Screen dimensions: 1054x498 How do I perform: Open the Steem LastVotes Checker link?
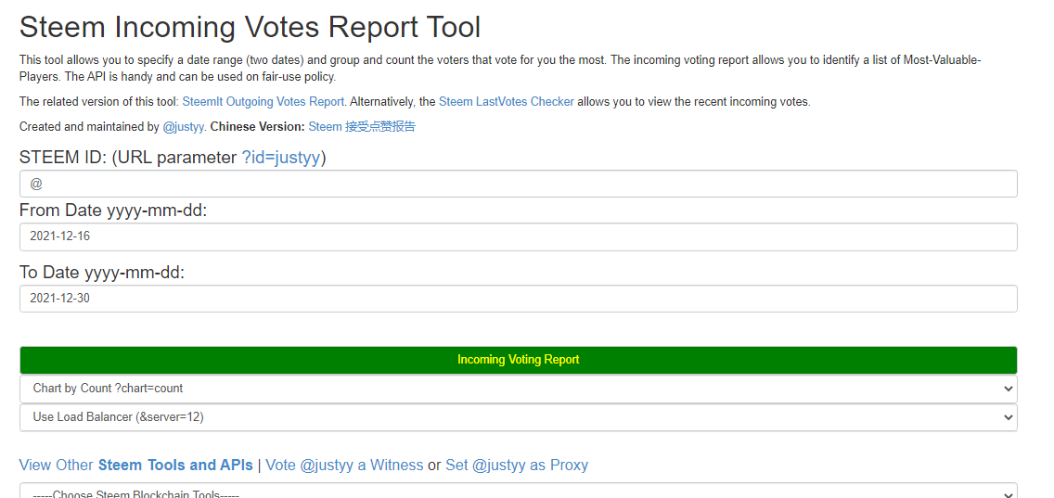(507, 102)
